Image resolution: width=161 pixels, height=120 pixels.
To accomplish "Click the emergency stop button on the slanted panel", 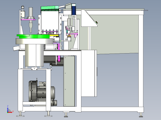I will 97,22.
